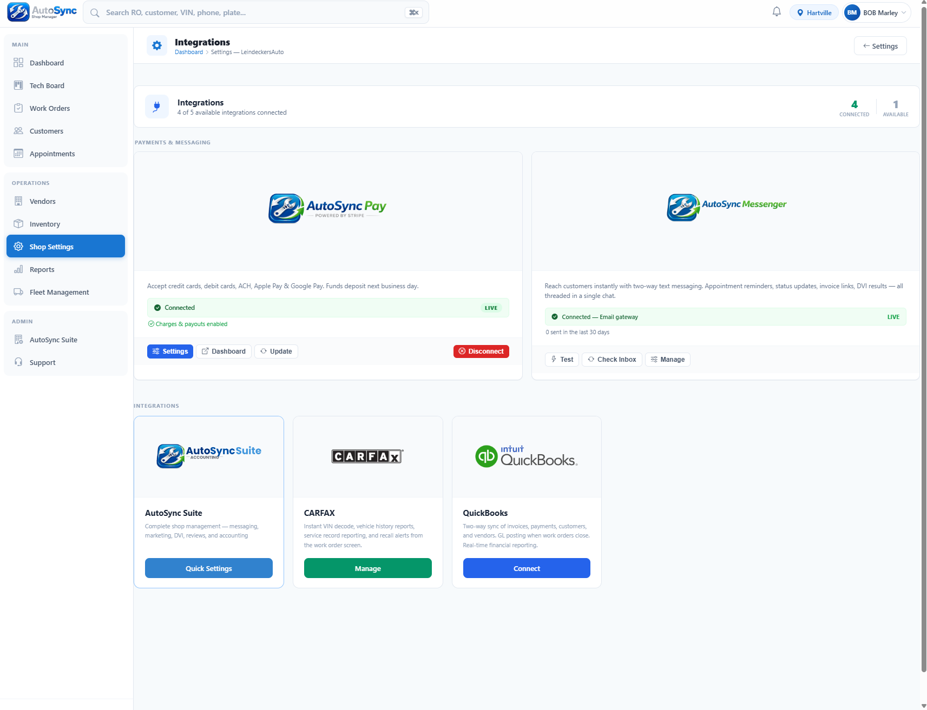Click the Inventory box icon
Screen dimensions: 927x710
[x=18, y=224]
